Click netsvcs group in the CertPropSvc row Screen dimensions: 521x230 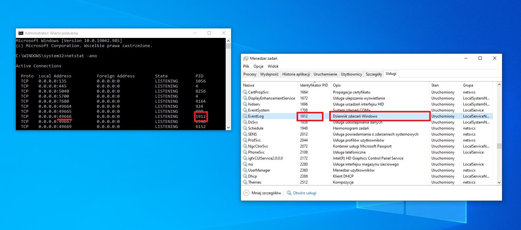tap(469, 92)
